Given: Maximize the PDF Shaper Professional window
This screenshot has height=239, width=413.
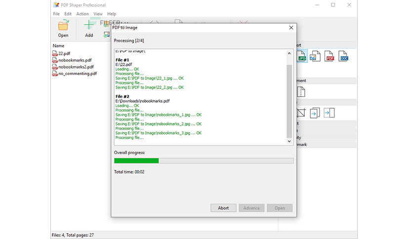Looking at the screenshot, I should (x=333, y=5).
